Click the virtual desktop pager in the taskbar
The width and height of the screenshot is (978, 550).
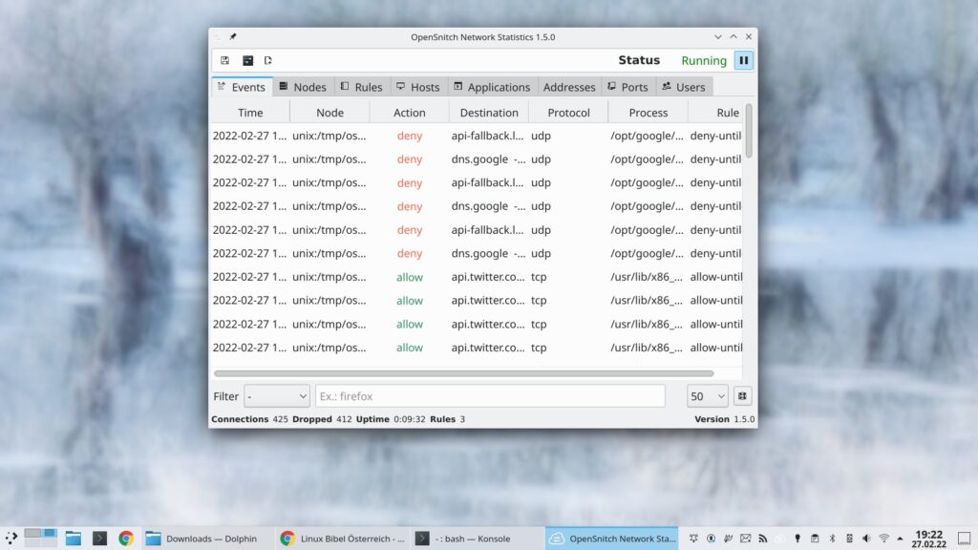40,539
